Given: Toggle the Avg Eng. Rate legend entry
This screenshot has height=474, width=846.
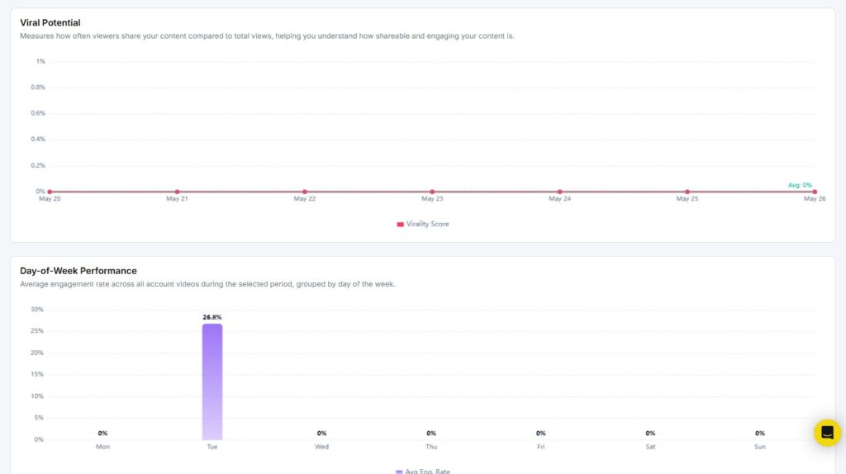Looking at the screenshot, I should click(x=422, y=471).
